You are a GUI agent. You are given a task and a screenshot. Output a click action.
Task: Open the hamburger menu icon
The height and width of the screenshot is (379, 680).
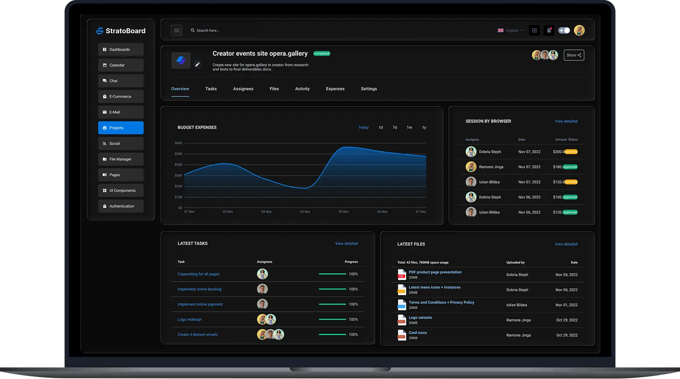[176, 31]
